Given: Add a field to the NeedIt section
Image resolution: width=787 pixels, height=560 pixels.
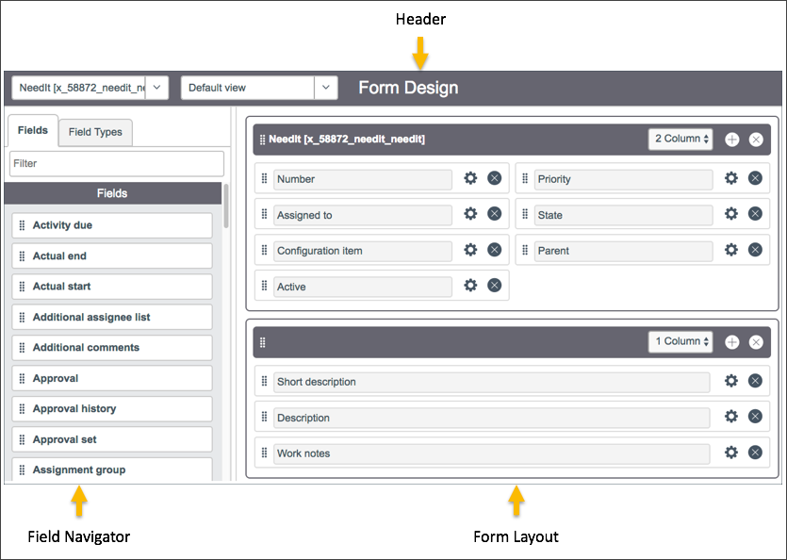Looking at the screenshot, I should click(731, 139).
